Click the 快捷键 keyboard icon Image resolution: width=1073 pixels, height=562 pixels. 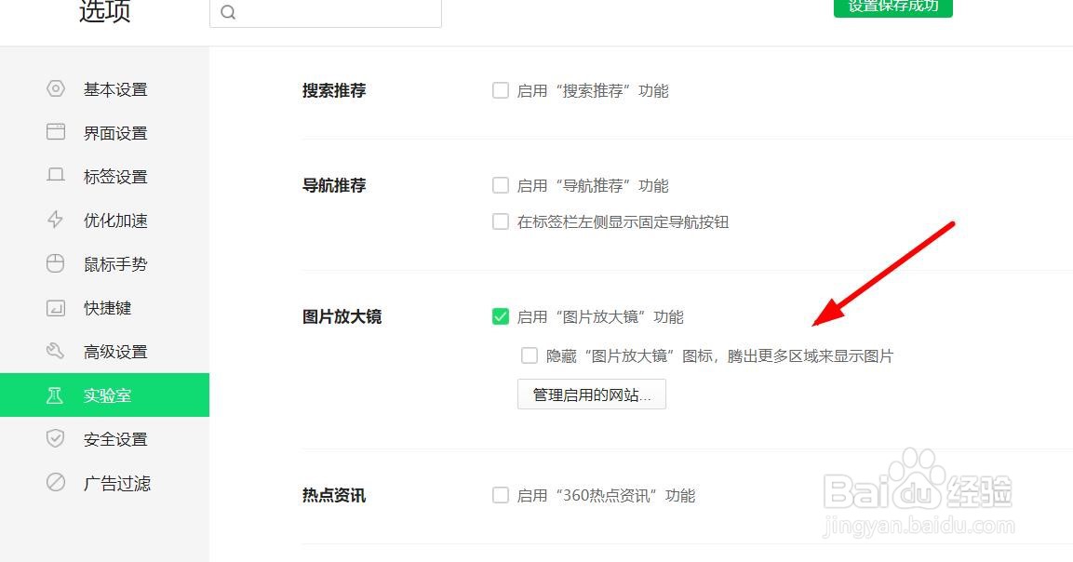click(x=56, y=308)
